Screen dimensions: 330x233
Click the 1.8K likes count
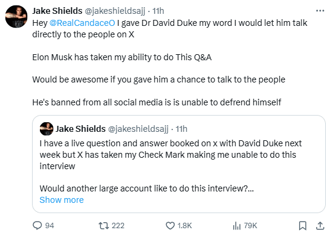tap(184, 226)
